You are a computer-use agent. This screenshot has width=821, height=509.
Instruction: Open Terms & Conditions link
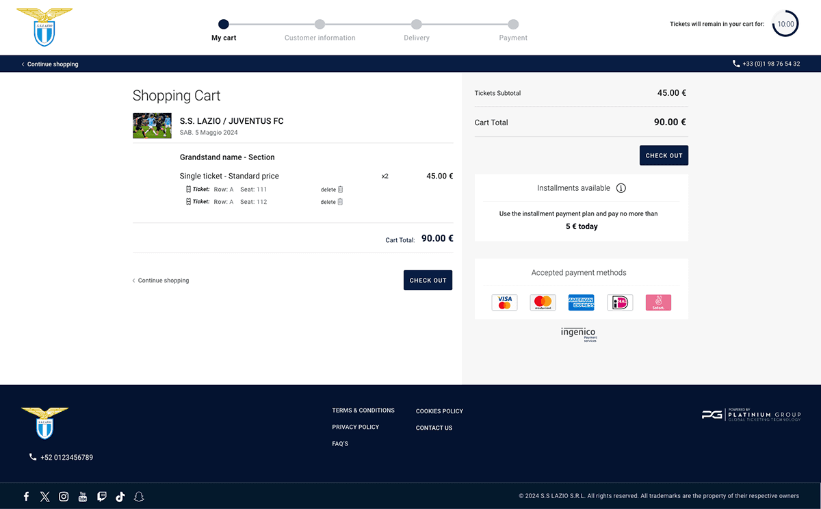pos(363,410)
